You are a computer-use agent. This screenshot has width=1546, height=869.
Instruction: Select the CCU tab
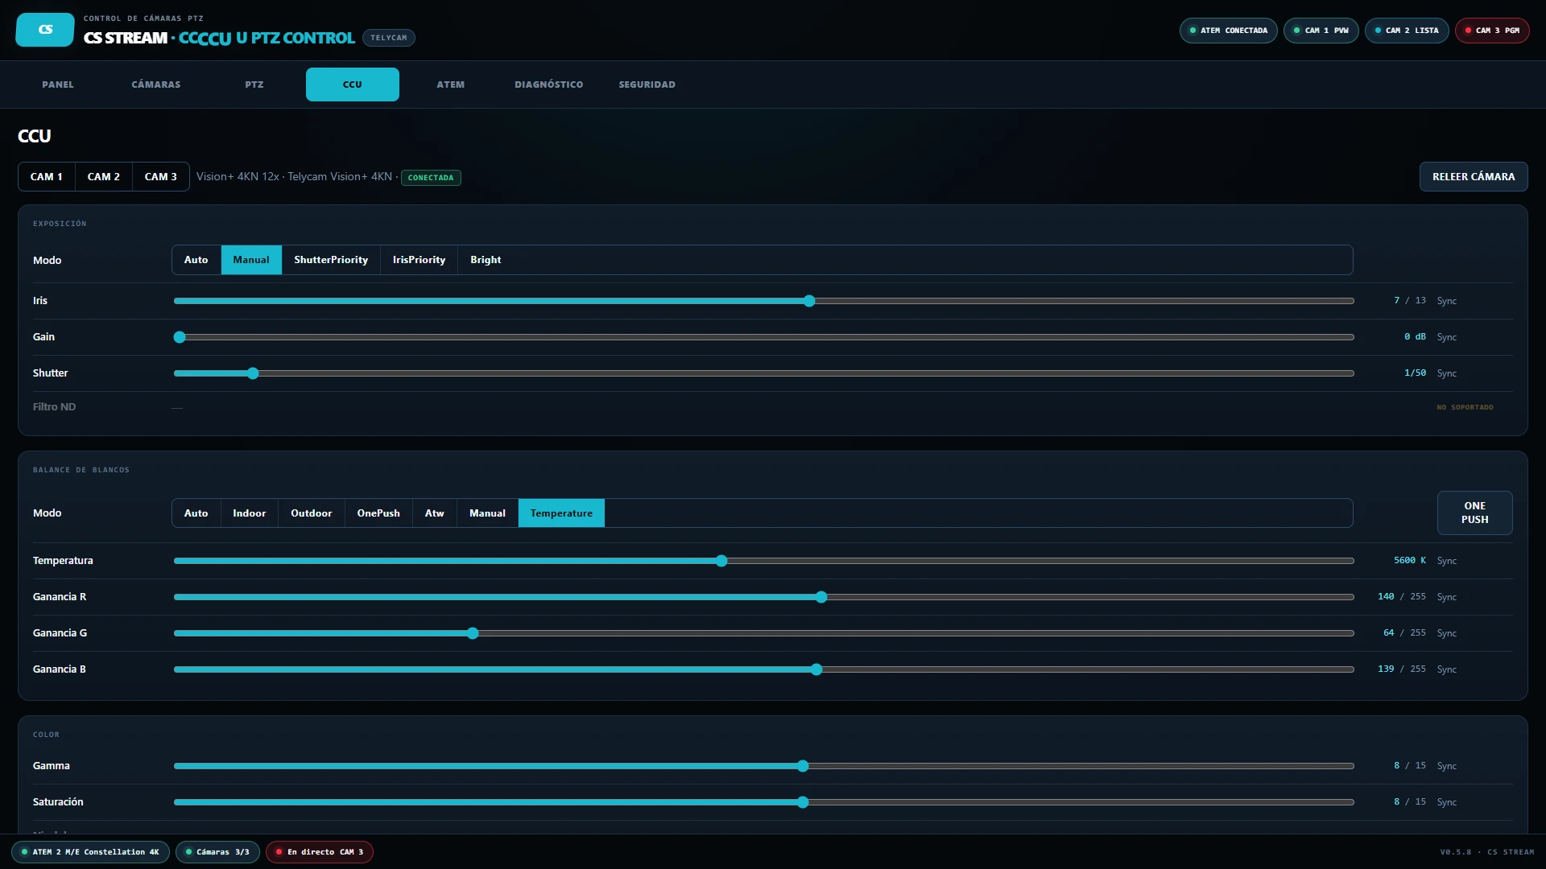[353, 84]
